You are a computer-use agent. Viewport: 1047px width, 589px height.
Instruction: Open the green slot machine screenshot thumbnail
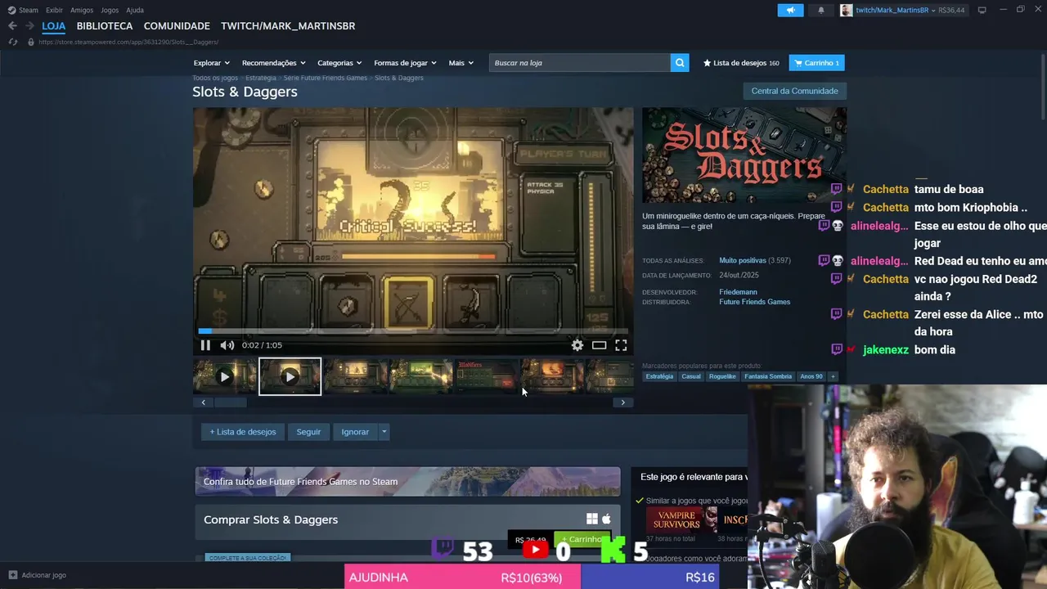pyautogui.click(x=420, y=376)
